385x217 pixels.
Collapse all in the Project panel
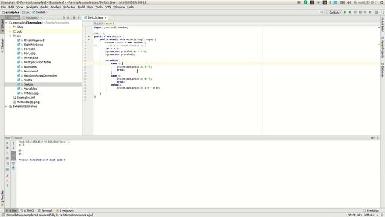click(68, 17)
